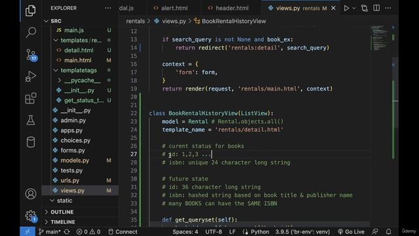Split the editor to the right

coord(376,8)
